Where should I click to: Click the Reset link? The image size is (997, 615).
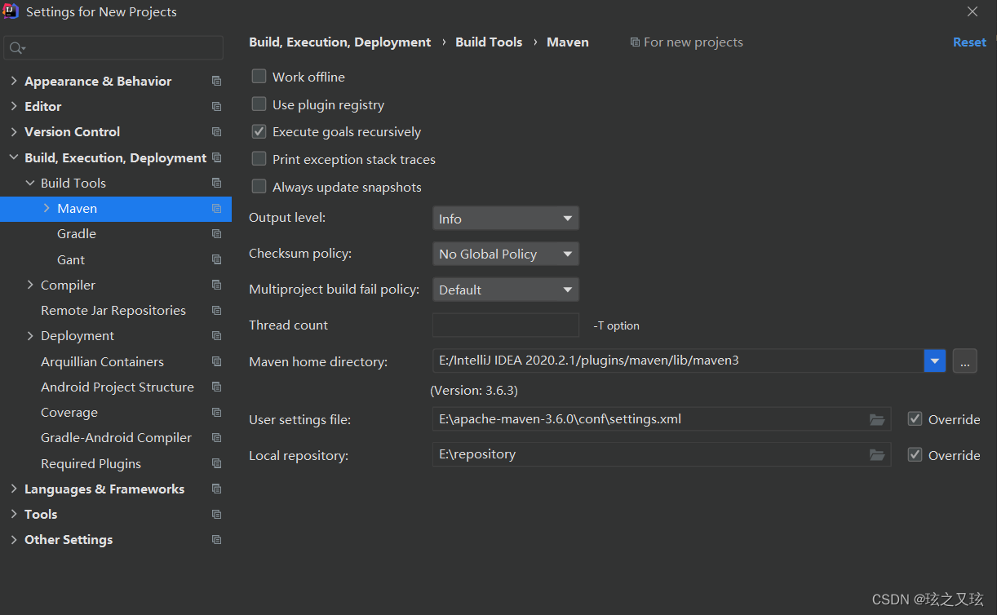click(x=969, y=42)
